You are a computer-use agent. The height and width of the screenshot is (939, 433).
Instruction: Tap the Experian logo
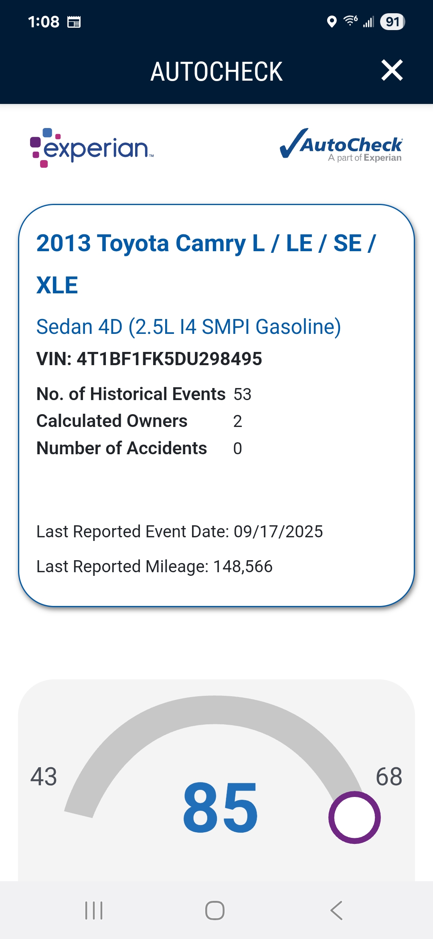pyautogui.click(x=92, y=148)
